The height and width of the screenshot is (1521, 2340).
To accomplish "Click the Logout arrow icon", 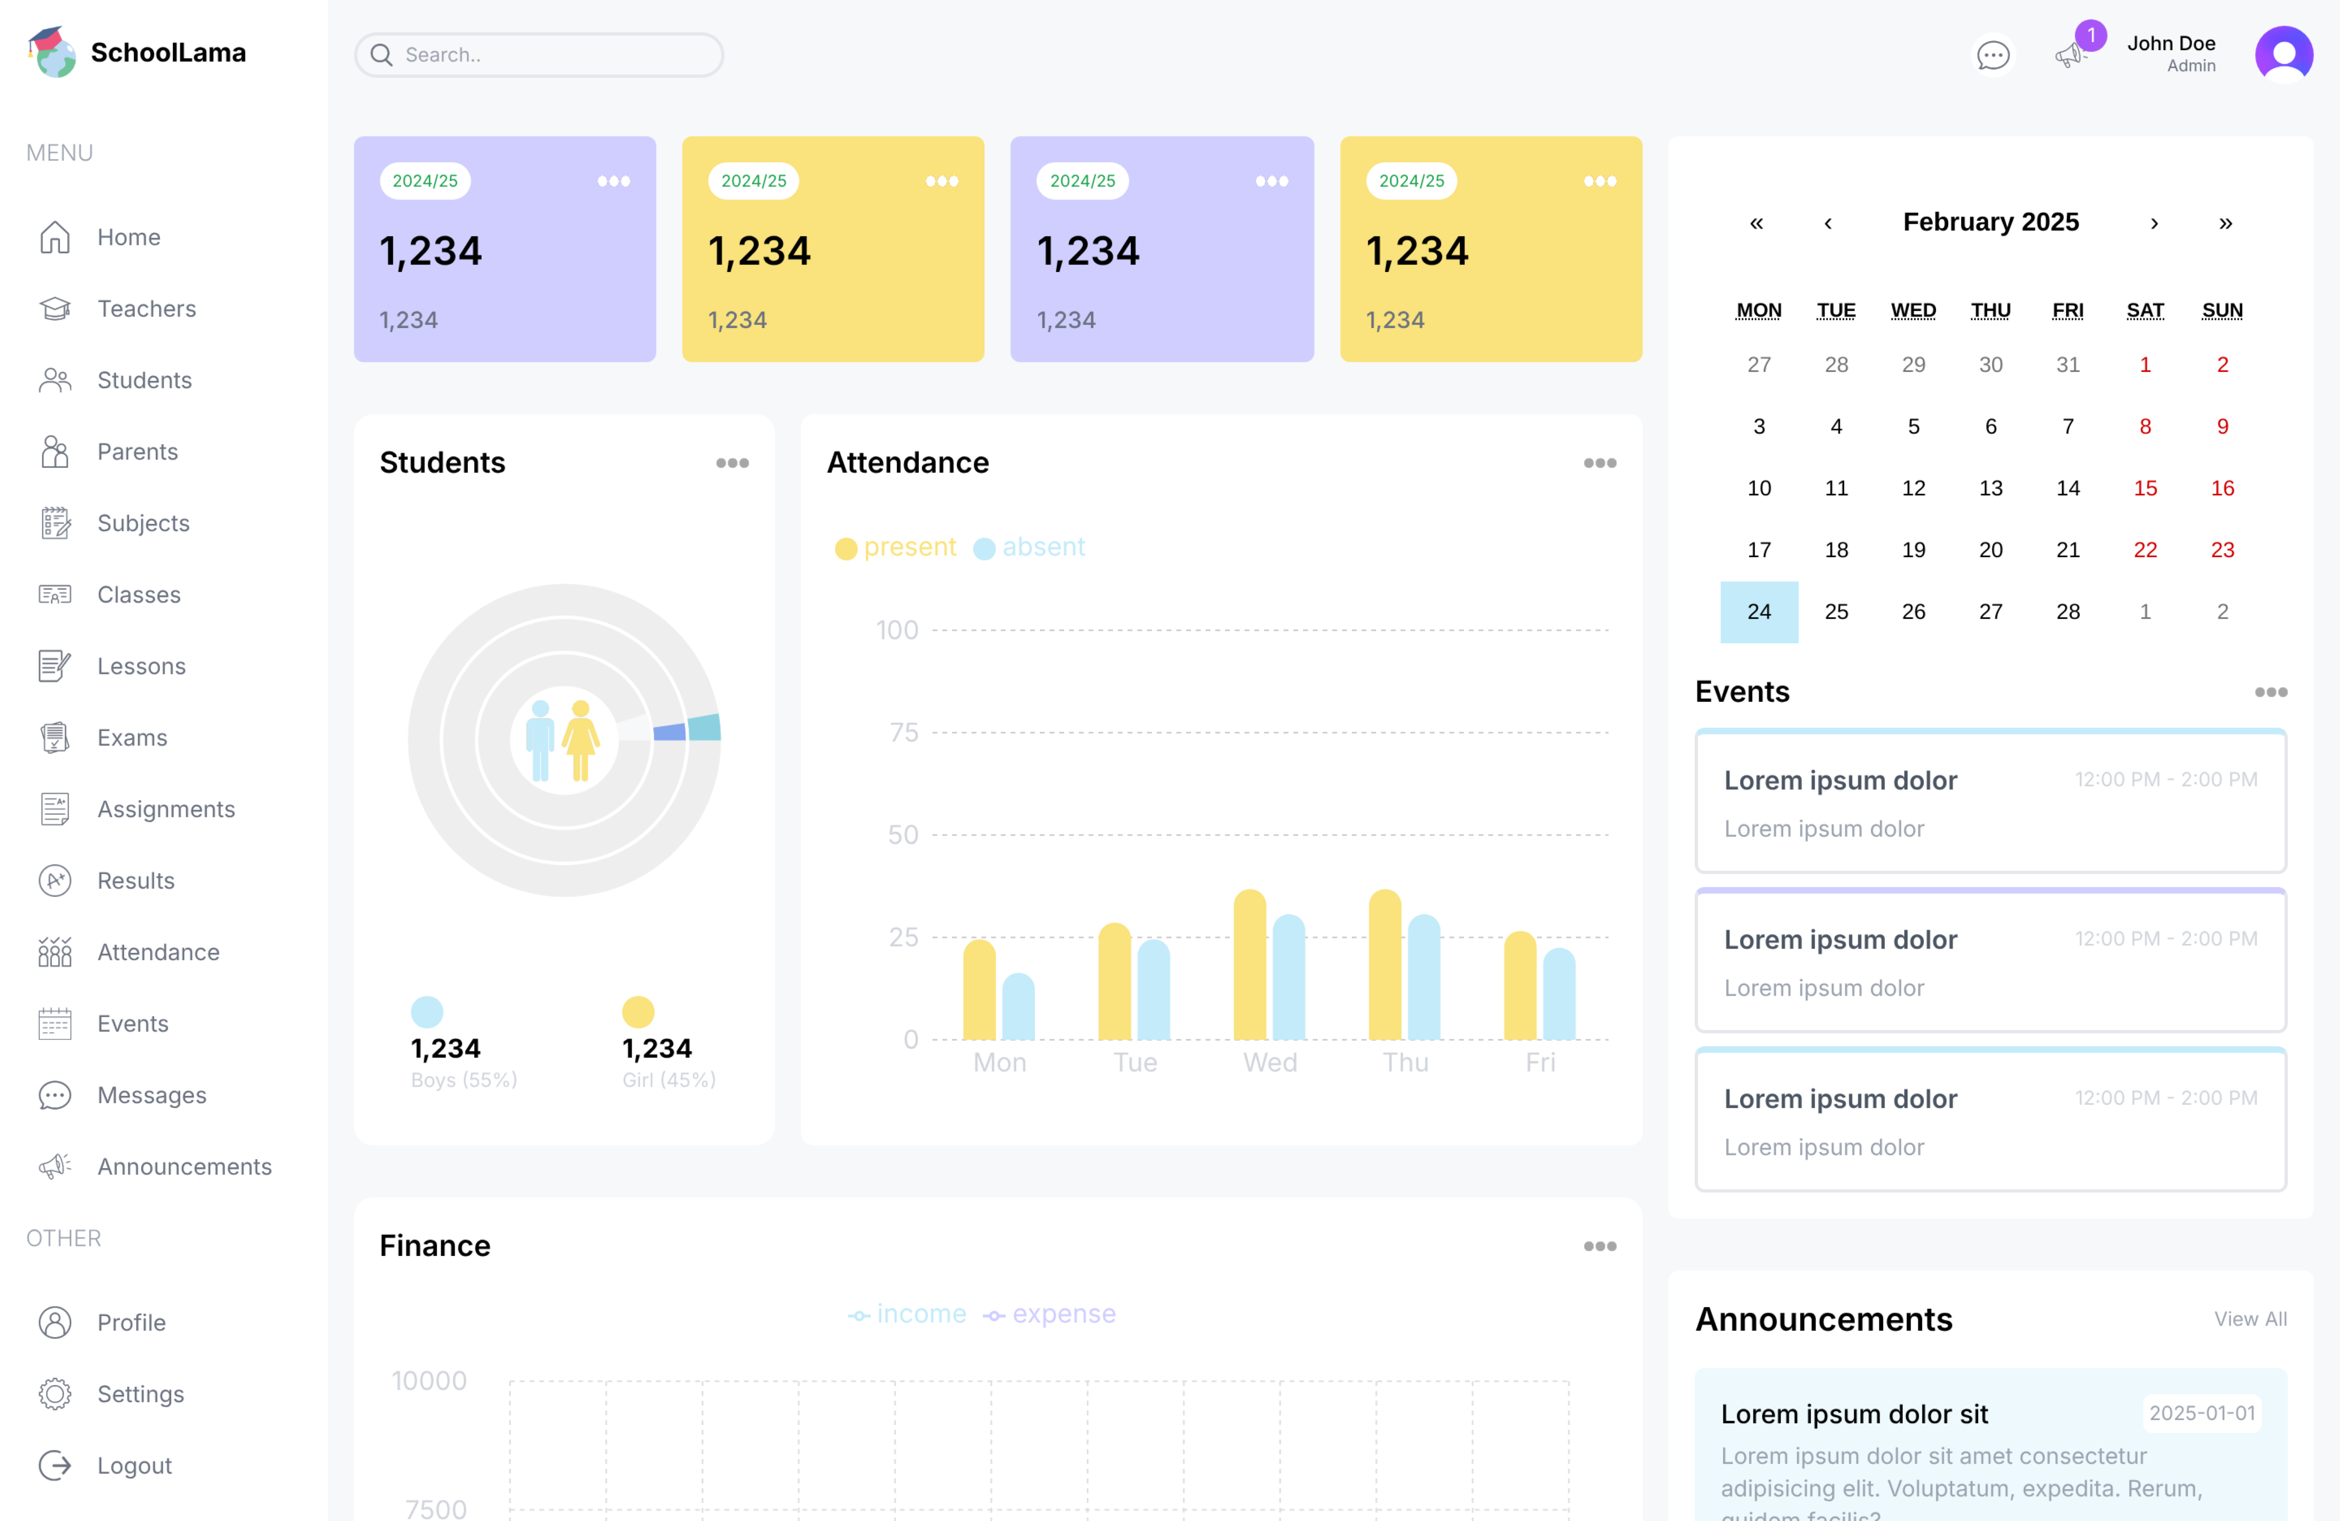I will coord(55,1465).
